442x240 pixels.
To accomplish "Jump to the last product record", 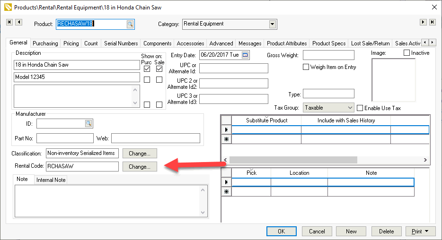I will tap(433, 22).
